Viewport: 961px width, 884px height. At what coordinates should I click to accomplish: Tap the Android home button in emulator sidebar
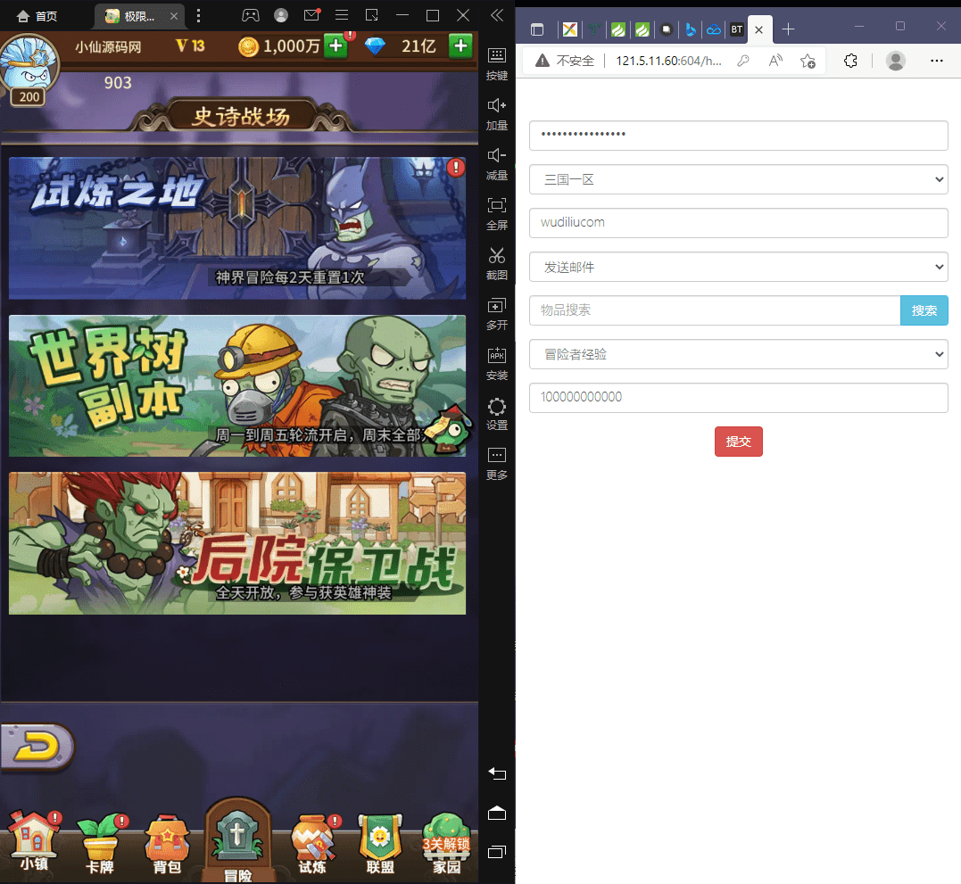click(x=496, y=813)
